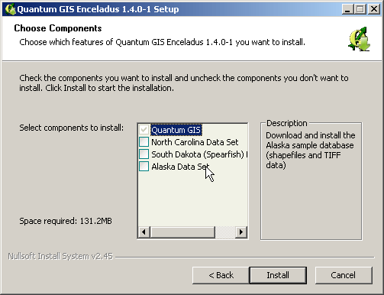
Task: Select the Alaska Data Set entry
Action: pos(180,167)
